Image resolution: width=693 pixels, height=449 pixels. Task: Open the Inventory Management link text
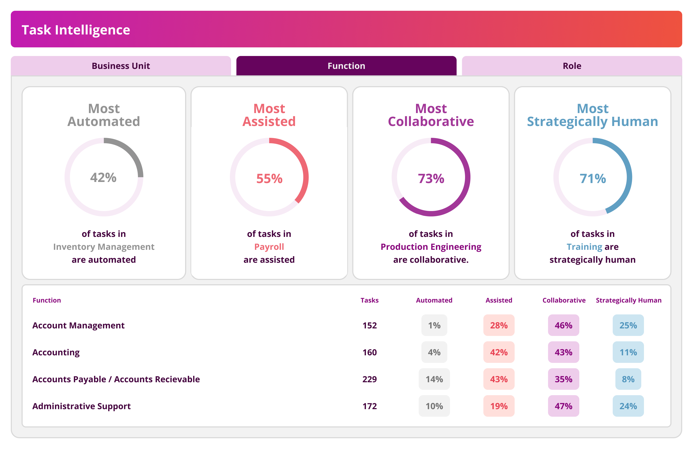coord(104,247)
